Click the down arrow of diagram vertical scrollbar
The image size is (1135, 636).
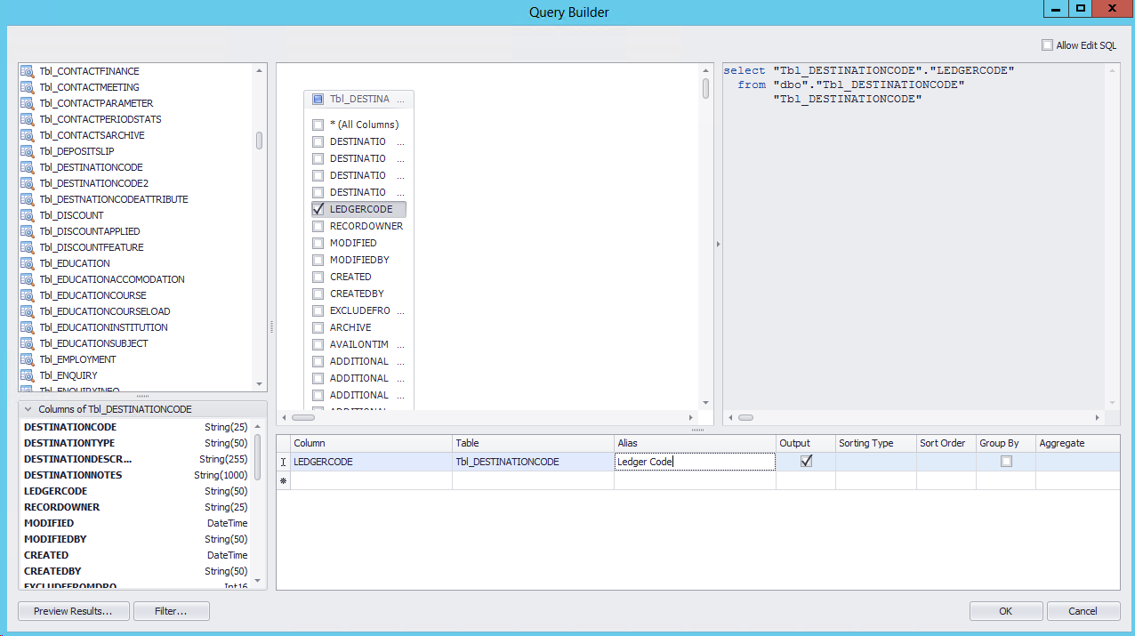(706, 403)
